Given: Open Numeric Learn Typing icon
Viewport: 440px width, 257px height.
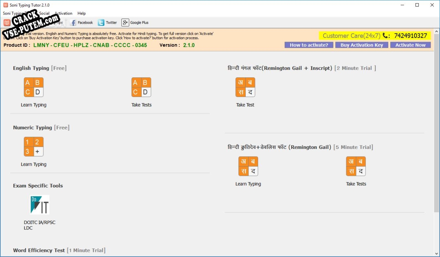Looking at the screenshot, I should click(x=33, y=147).
